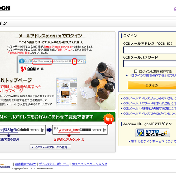Open the NTTコミュニケーションズ footer link
Screen dimensions: 176x176
coord(89,164)
